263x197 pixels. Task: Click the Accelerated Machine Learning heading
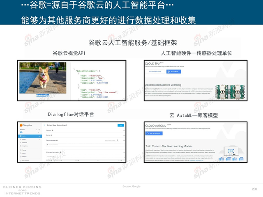[x=163, y=85]
